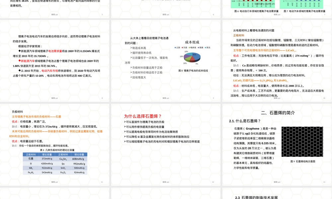Click the bullet 循环使用寿命低
This screenshot has width=332, height=199.
pos(141,53)
